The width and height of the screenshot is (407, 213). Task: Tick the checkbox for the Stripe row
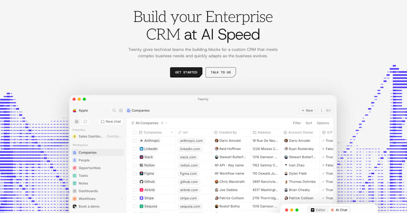[134, 198]
